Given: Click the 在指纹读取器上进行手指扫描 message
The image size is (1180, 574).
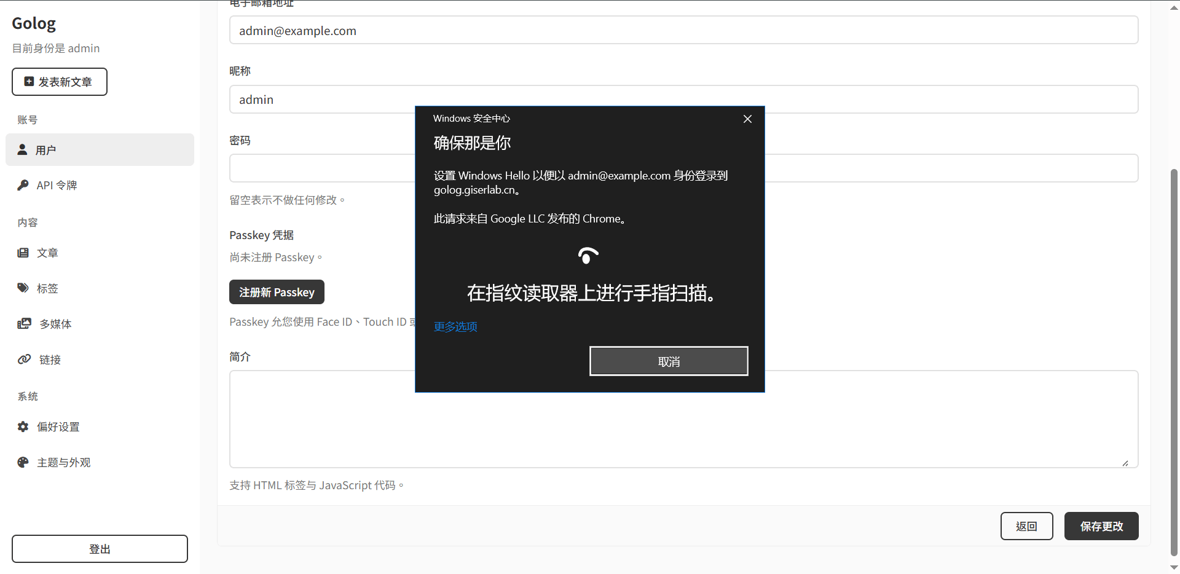Looking at the screenshot, I should point(591,293).
